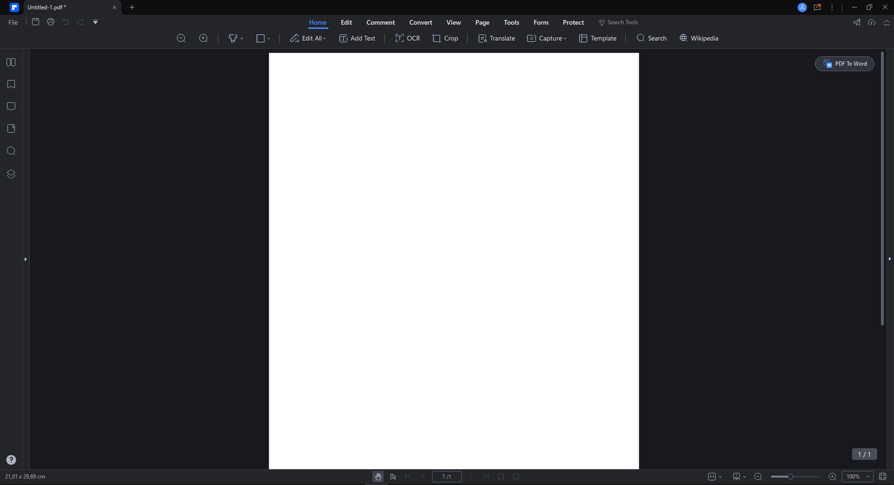Run OCR on the document

pyautogui.click(x=407, y=38)
